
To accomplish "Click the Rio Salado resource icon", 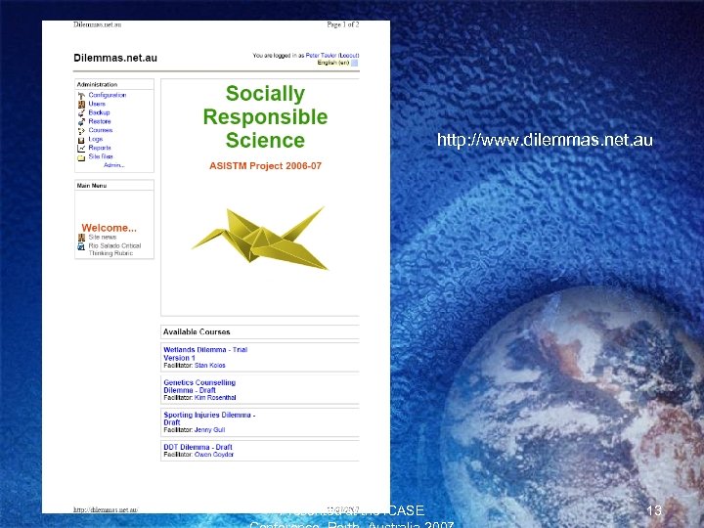I will (x=81, y=246).
